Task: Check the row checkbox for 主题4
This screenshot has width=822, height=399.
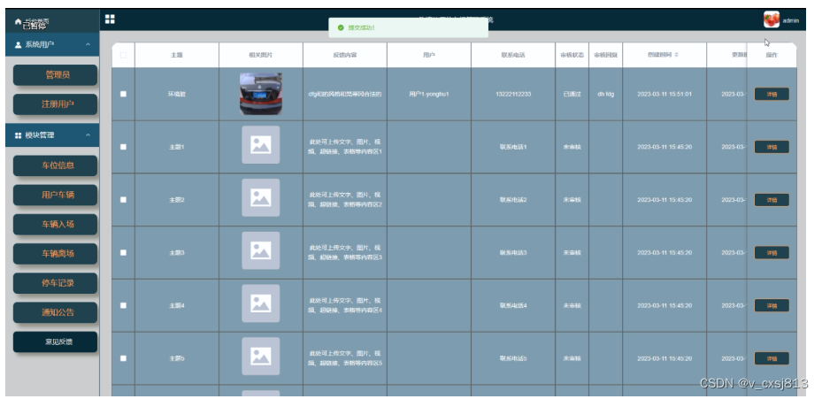Action: [x=123, y=306]
